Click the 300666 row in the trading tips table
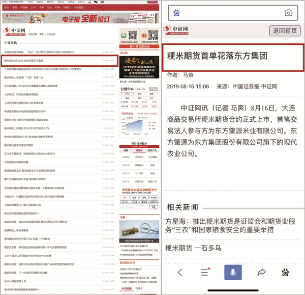The height and width of the screenshot is (295, 305). [x=139, y=157]
